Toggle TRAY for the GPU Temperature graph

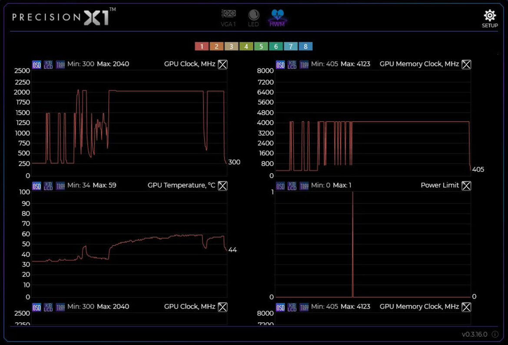point(60,186)
